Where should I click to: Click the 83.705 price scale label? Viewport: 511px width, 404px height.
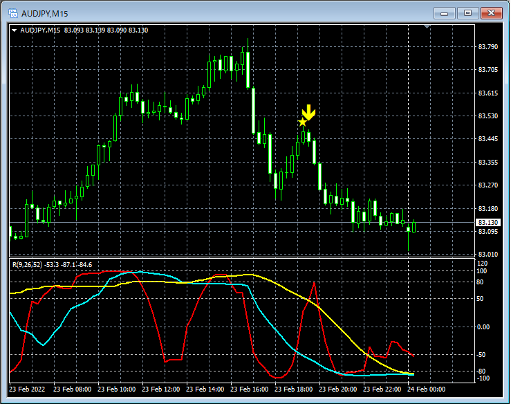(488, 69)
